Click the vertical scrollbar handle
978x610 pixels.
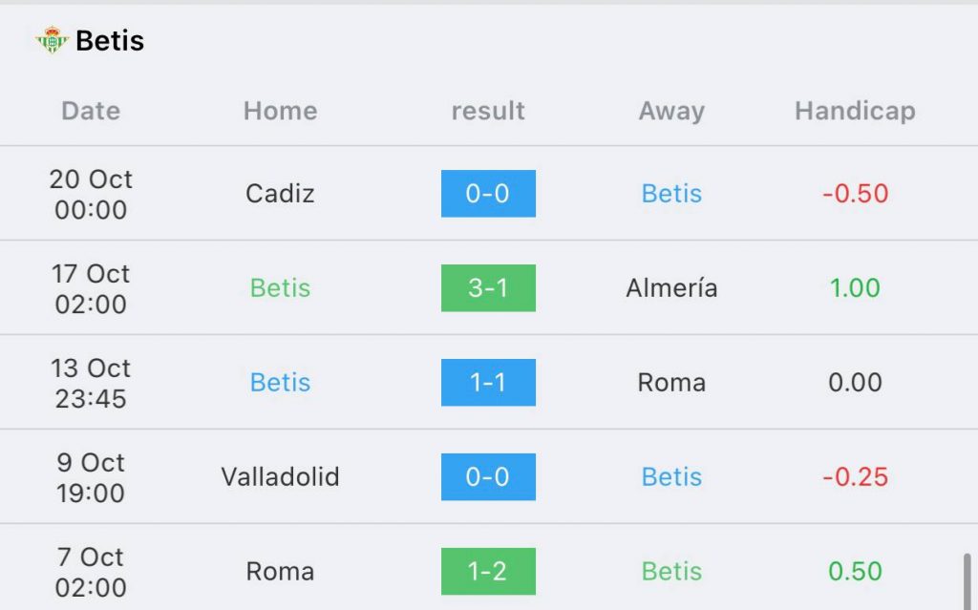pyautogui.click(x=967, y=581)
